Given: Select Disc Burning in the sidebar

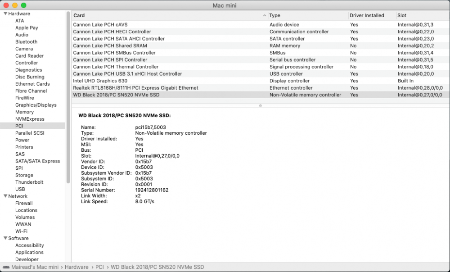Looking at the screenshot, I should (30, 77).
